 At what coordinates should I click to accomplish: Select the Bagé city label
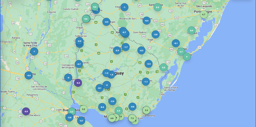coord(150,39)
